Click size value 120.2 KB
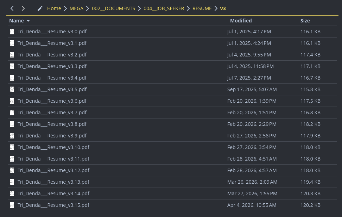Image resolution: width=342 pixels, height=217 pixels. [310, 205]
